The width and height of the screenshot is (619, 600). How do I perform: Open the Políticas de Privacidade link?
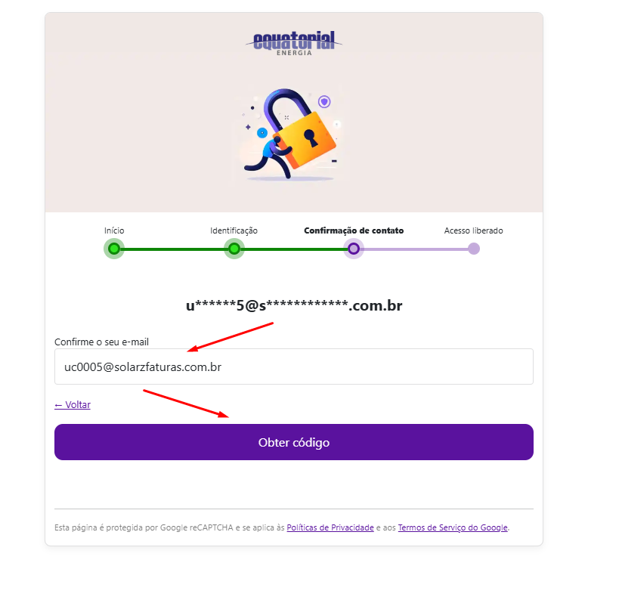[x=330, y=527]
